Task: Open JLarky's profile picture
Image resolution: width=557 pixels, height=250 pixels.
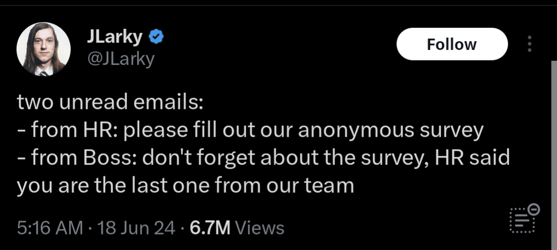Action: pyautogui.click(x=43, y=49)
